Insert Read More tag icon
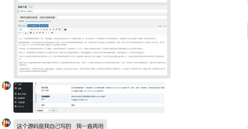 tap(59, 29)
